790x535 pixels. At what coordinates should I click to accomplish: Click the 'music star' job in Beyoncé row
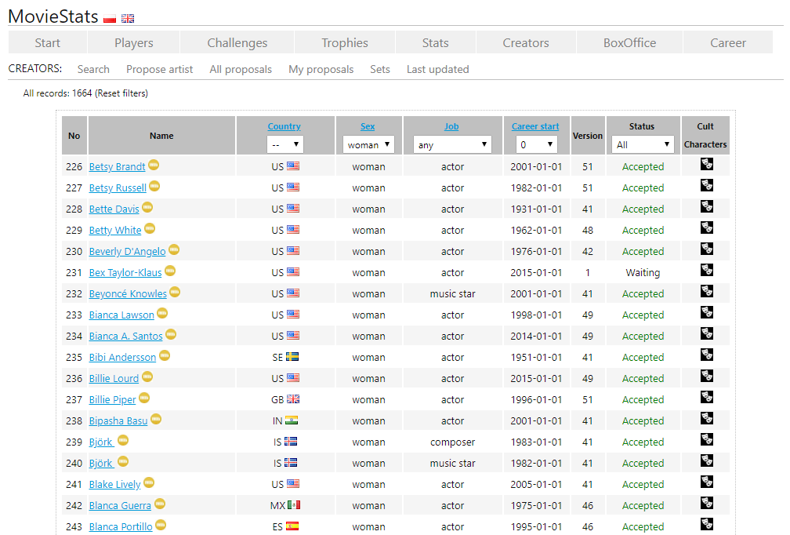pyautogui.click(x=452, y=293)
